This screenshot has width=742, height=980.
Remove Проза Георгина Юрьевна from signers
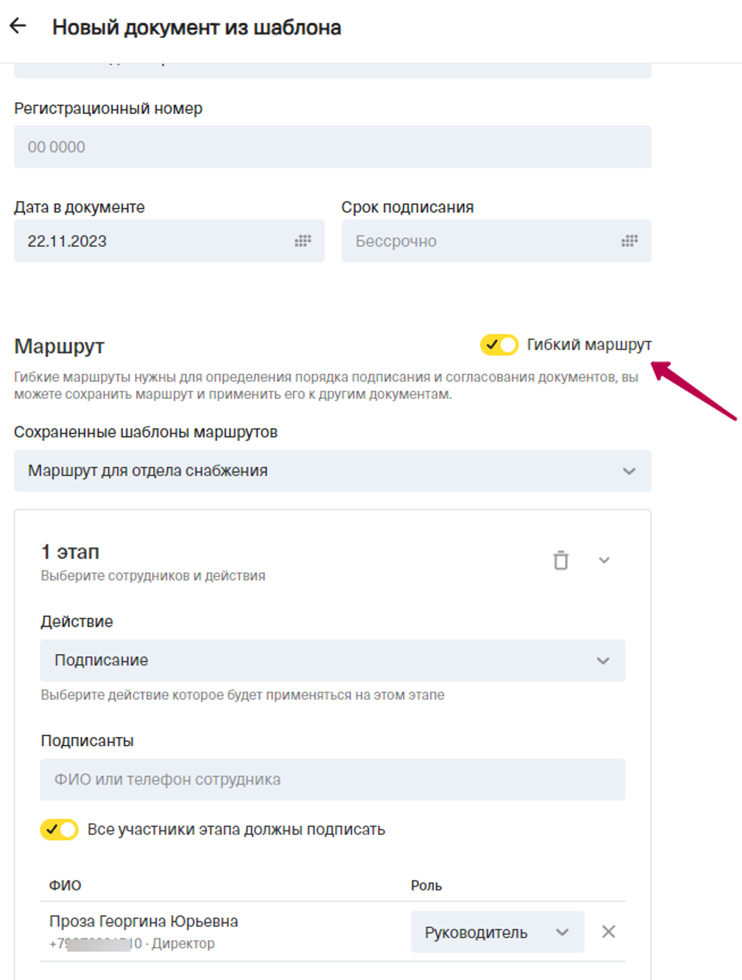608,932
